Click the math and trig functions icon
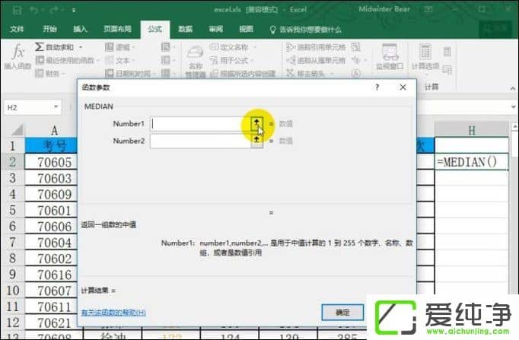519x340 pixels. coord(167,60)
